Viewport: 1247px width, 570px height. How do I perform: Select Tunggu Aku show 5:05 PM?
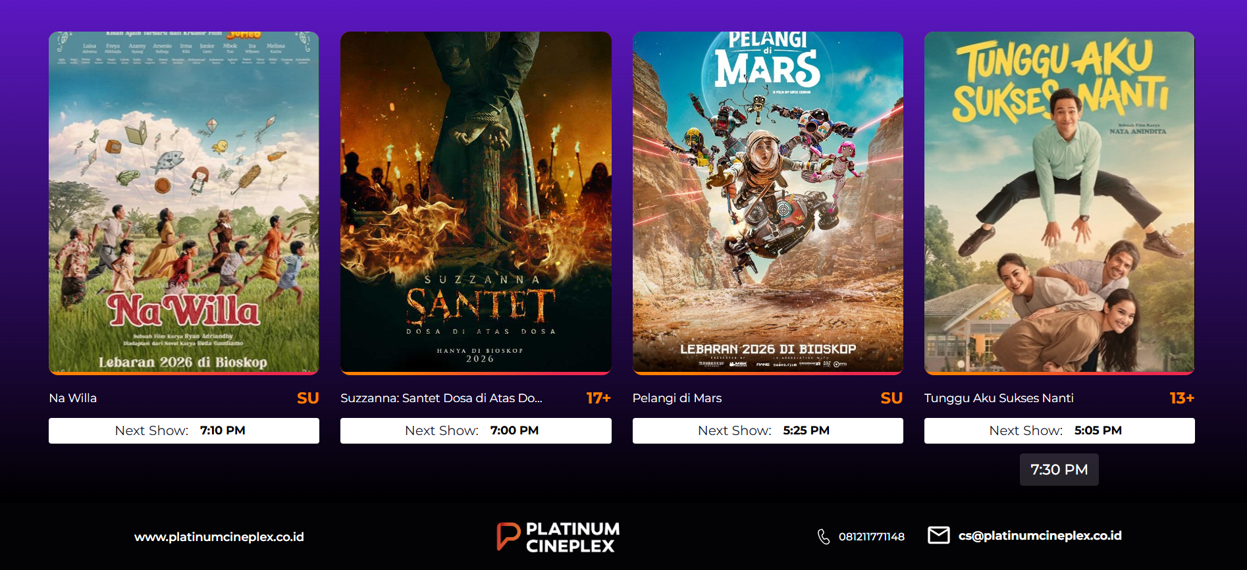[x=1059, y=430]
